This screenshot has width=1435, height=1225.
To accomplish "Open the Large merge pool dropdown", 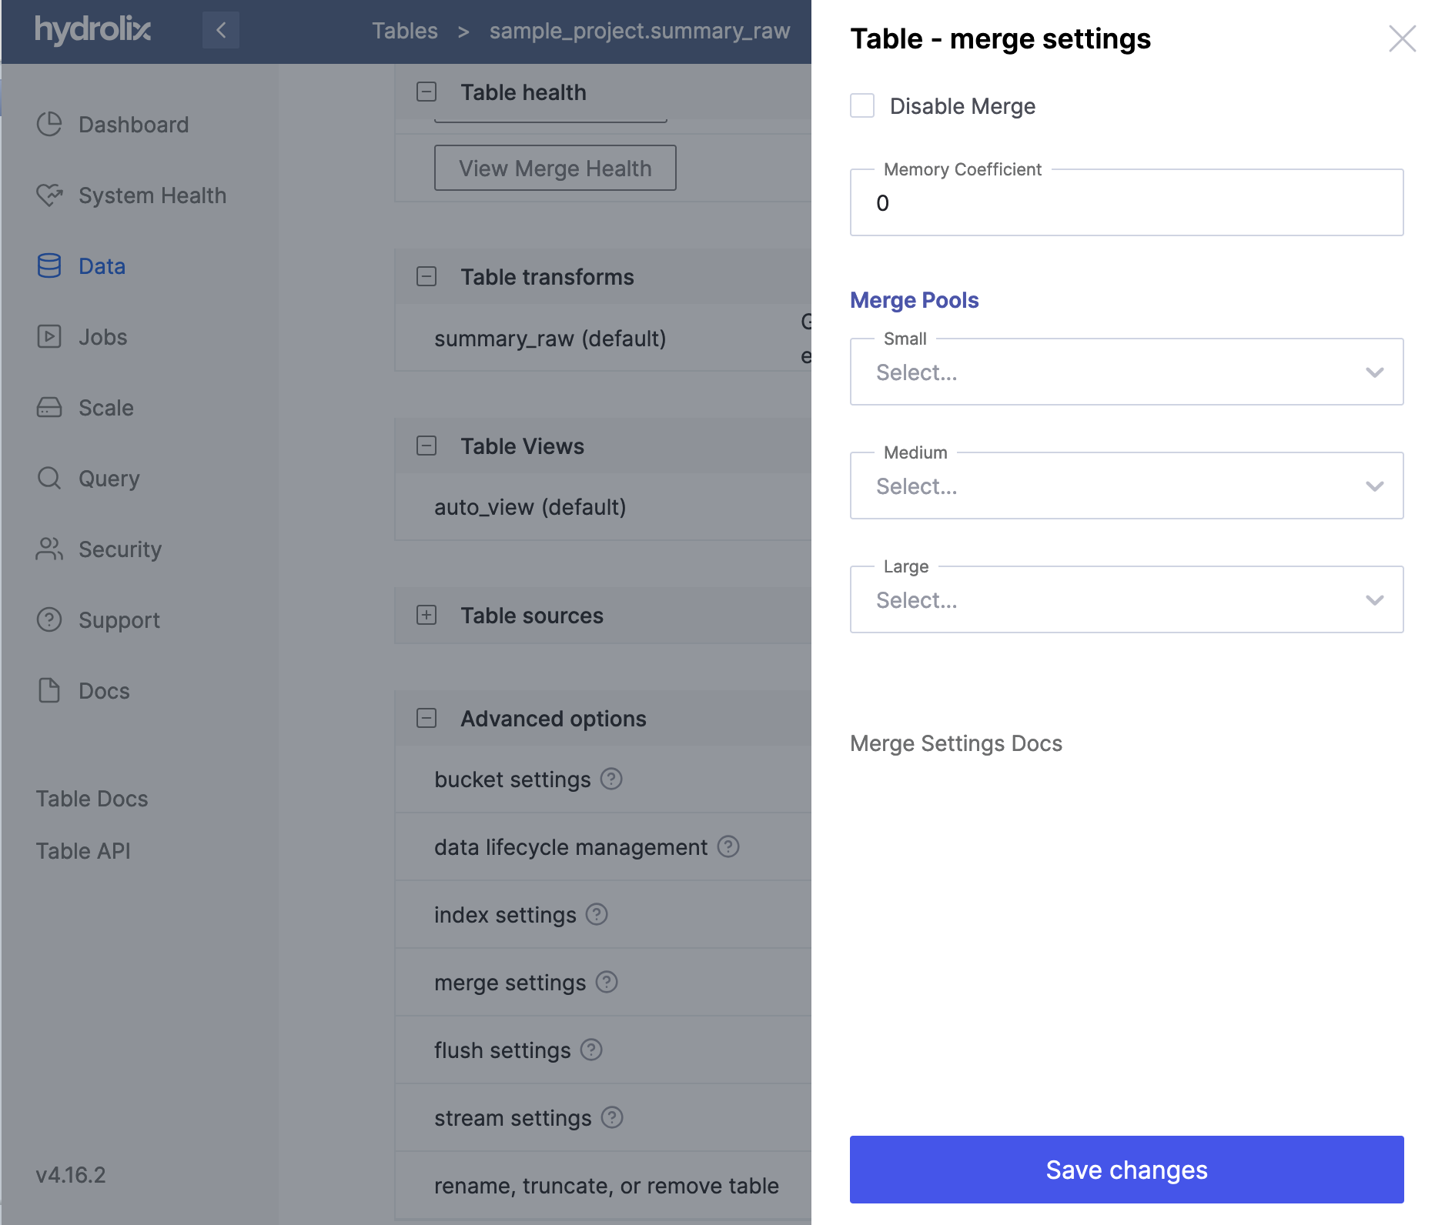I will [x=1126, y=600].
